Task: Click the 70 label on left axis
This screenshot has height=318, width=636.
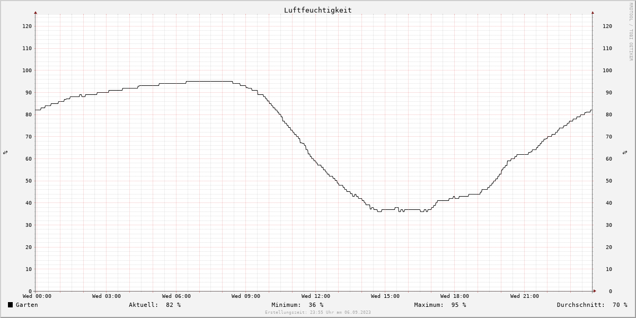Action: coord(28,136)
